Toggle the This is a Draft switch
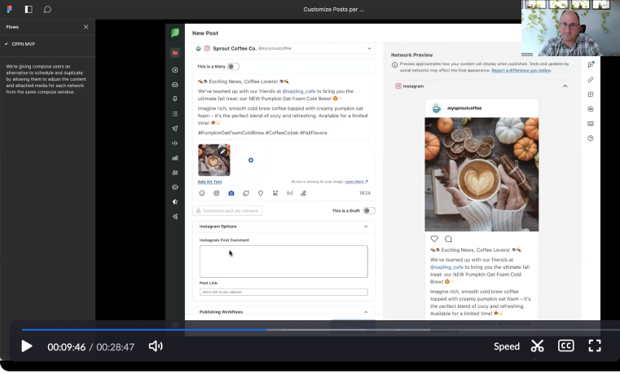The image size is (620, 374). coord(368,210)
